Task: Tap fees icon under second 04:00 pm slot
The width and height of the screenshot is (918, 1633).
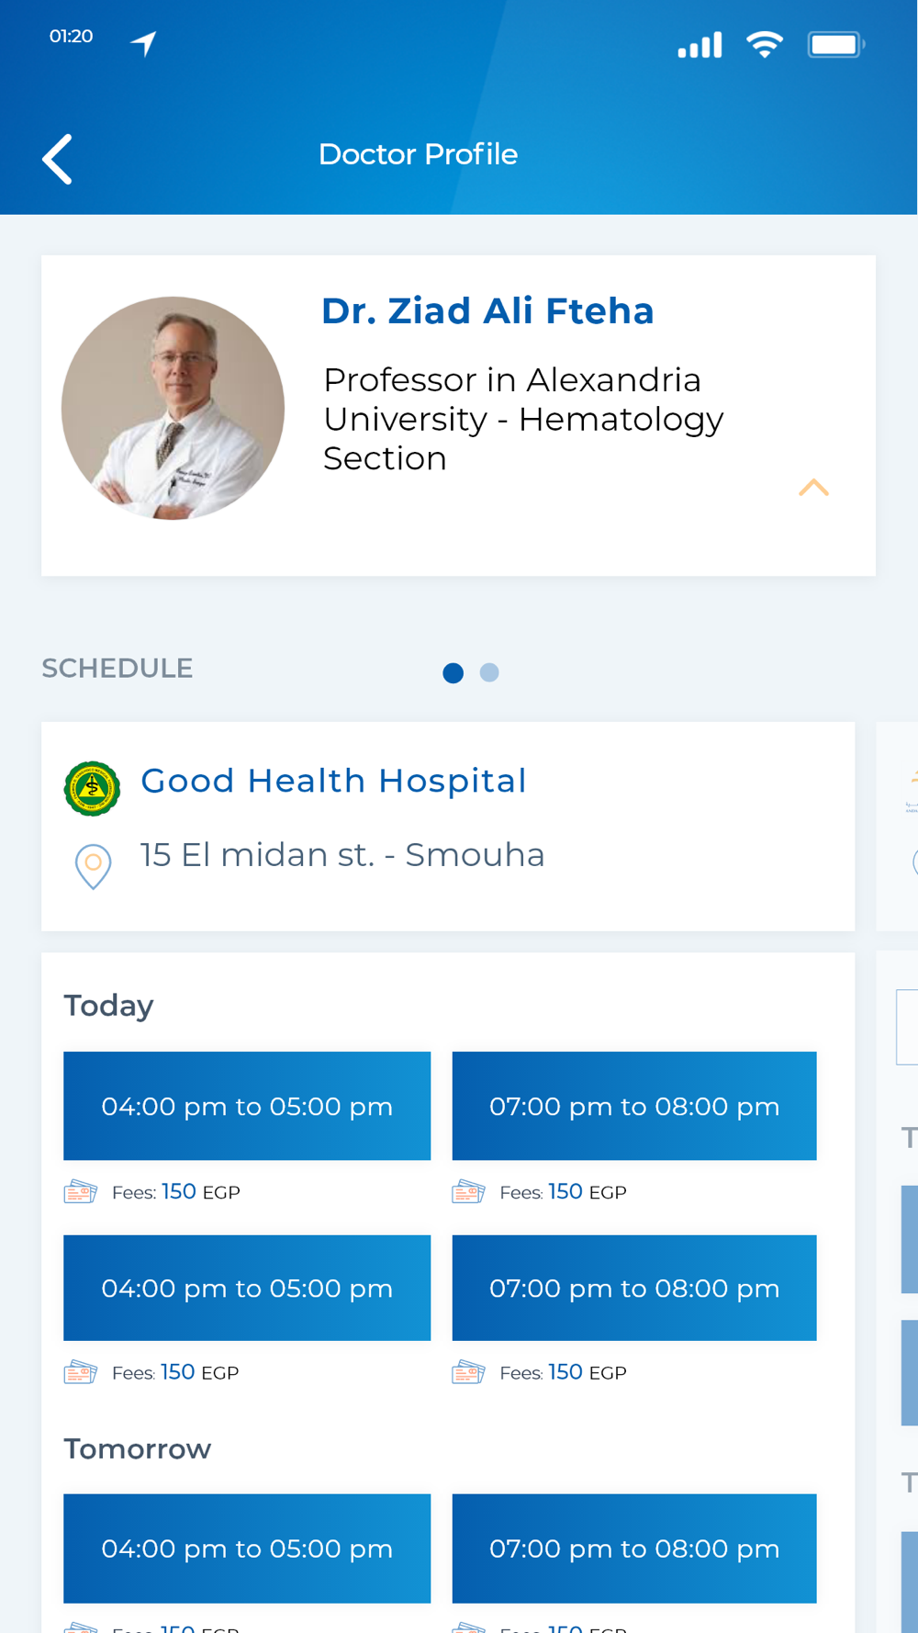Action: (x=81, y=1372)
